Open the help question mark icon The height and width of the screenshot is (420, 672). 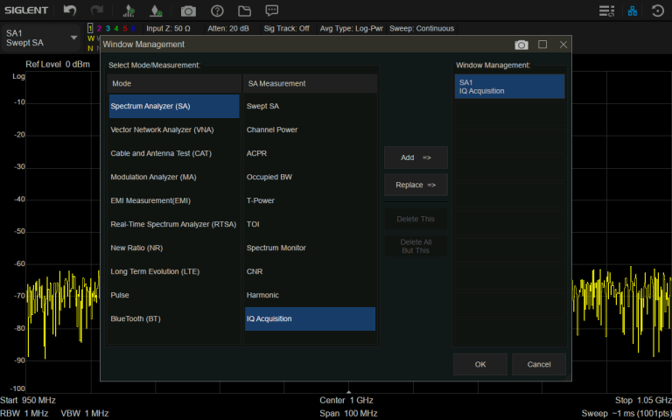coord(217,11)
